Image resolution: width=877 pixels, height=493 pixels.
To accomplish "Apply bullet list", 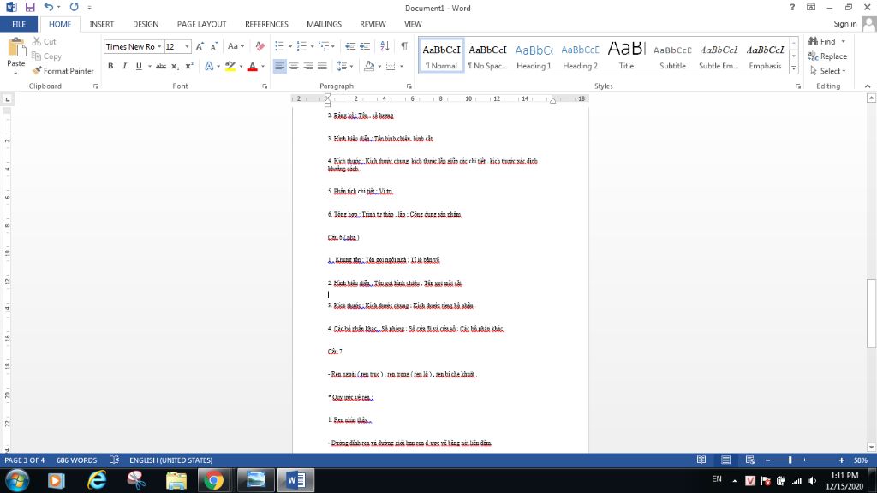I will click(x=280, y=46).
